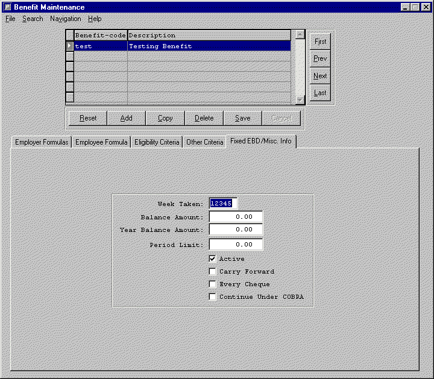The height and width of the screenshot is (379, 434).
Task: Switch to the Eligibility Criteria tab
Action: (x=157, y=142)
